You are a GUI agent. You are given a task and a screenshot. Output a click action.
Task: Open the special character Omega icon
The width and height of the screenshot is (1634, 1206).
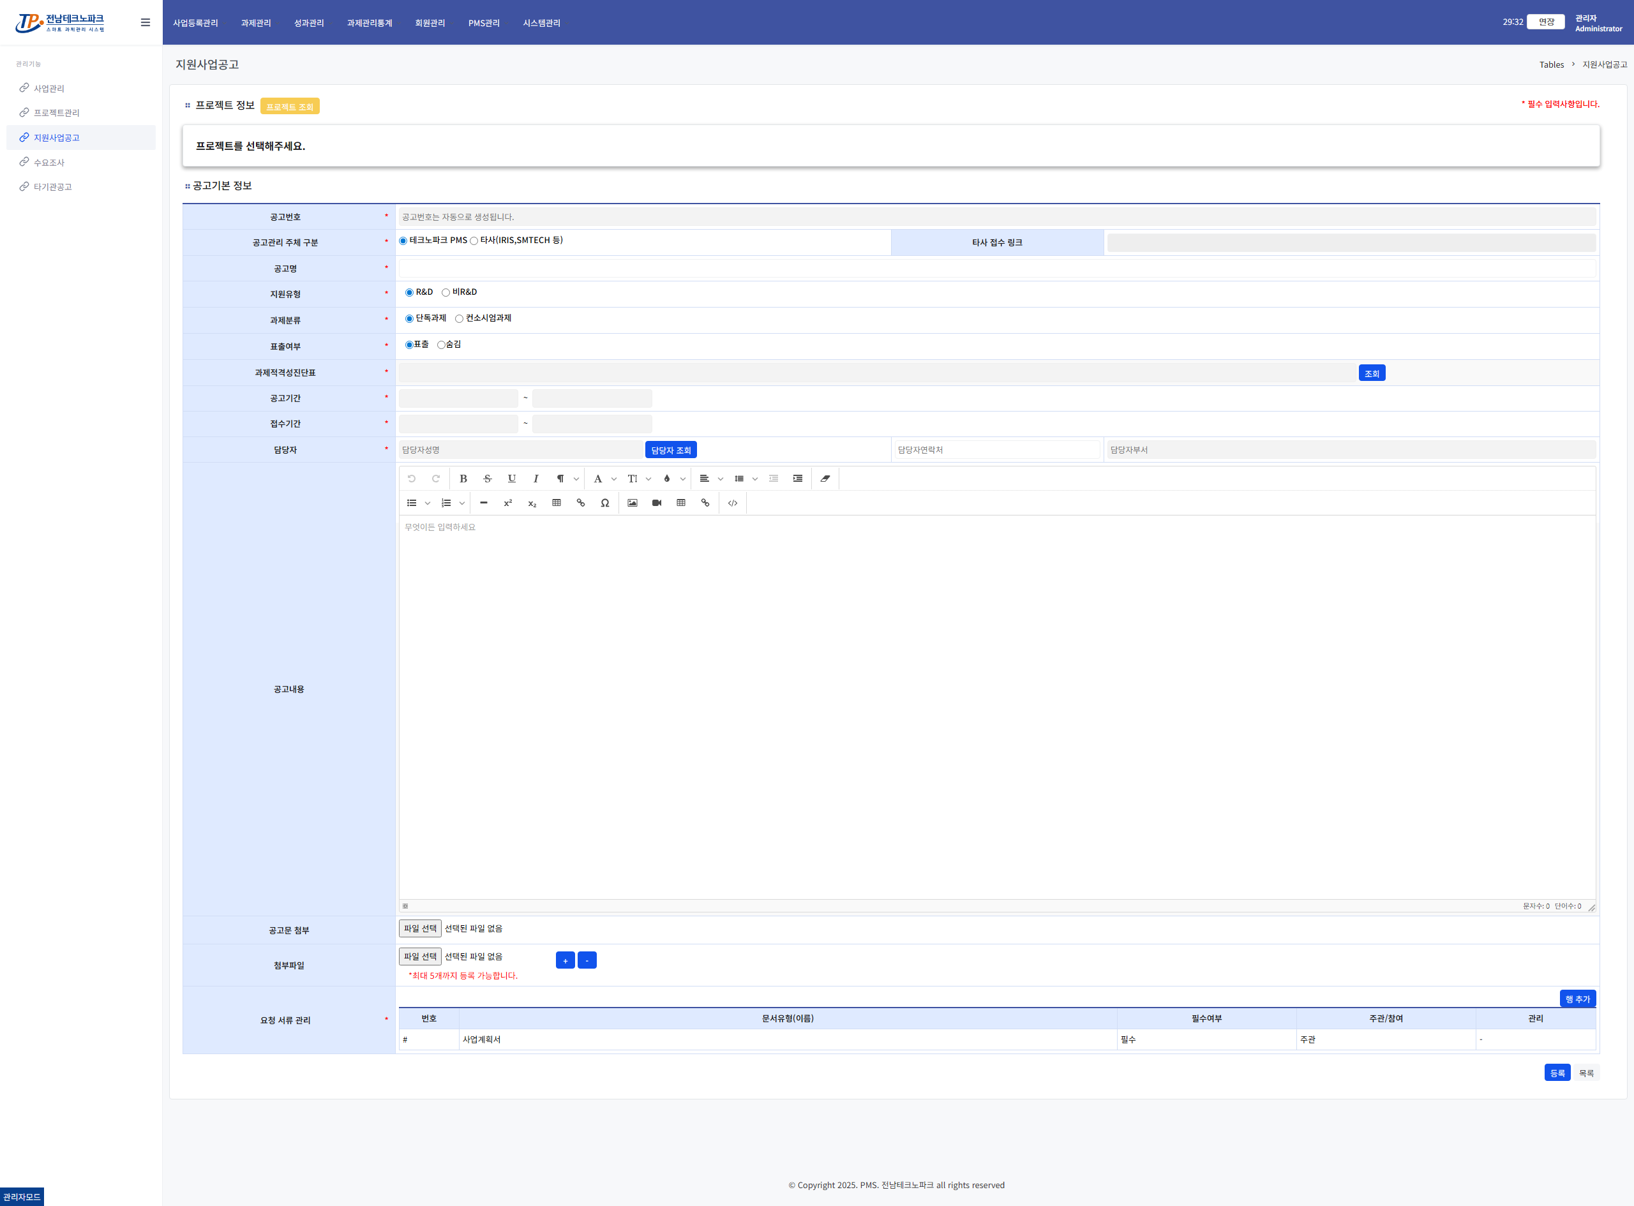click(x=604, y=503)
